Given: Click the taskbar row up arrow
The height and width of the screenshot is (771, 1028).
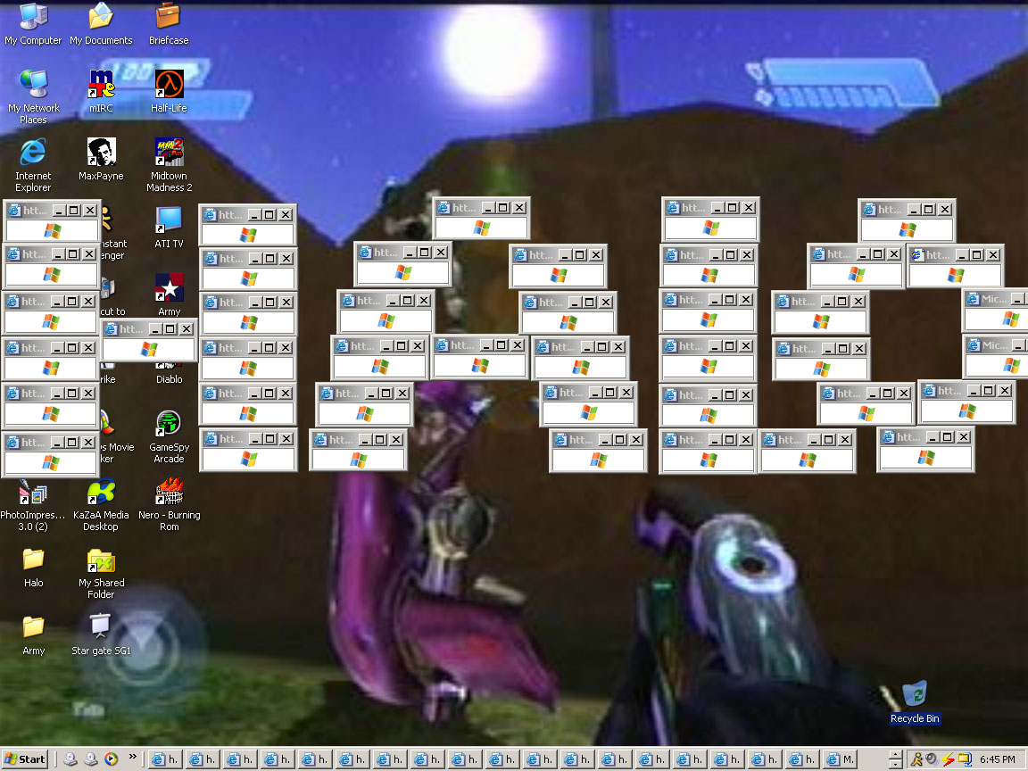Looking at the screenshot, I should pyautogui.click(x=896, y=755).
